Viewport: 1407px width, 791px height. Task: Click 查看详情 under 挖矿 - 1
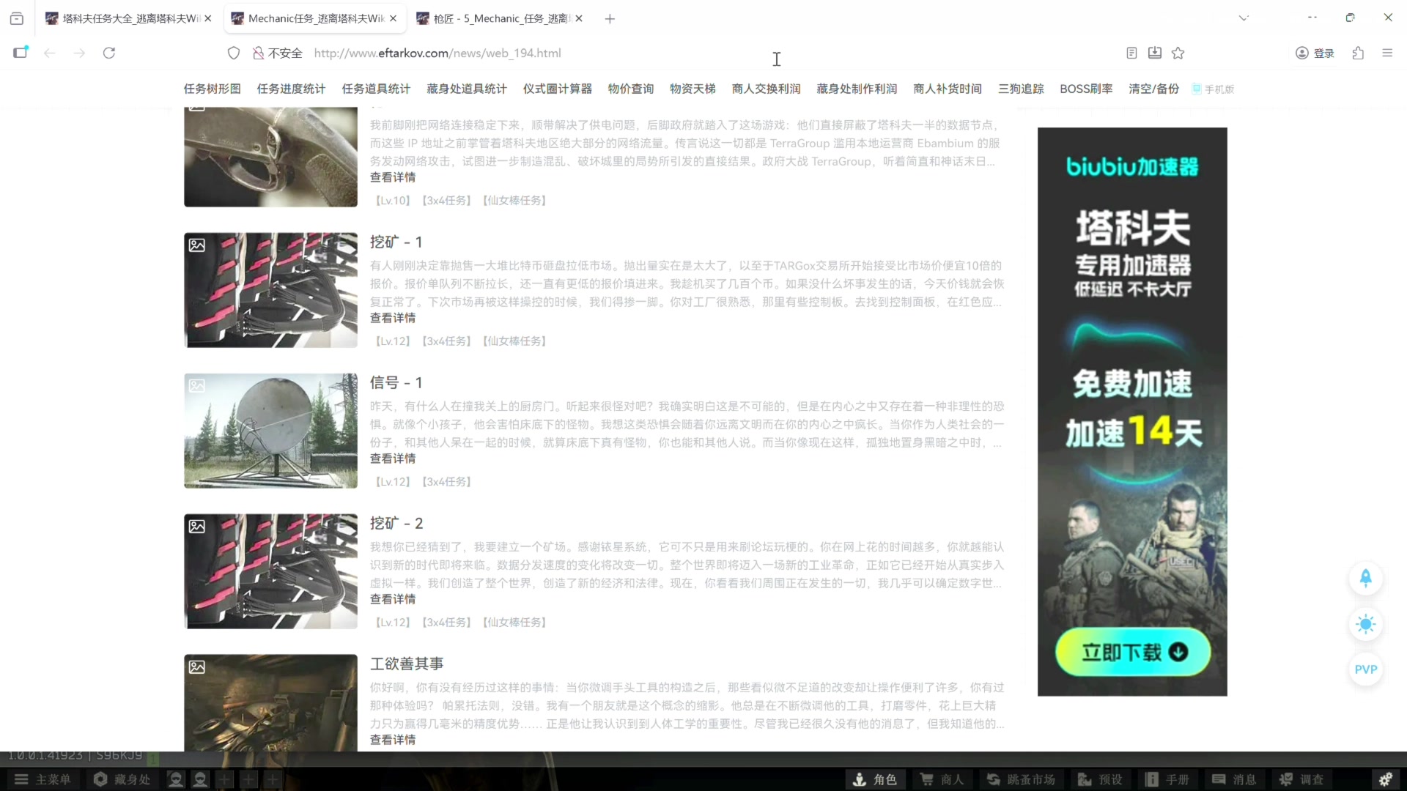[392, 317]
